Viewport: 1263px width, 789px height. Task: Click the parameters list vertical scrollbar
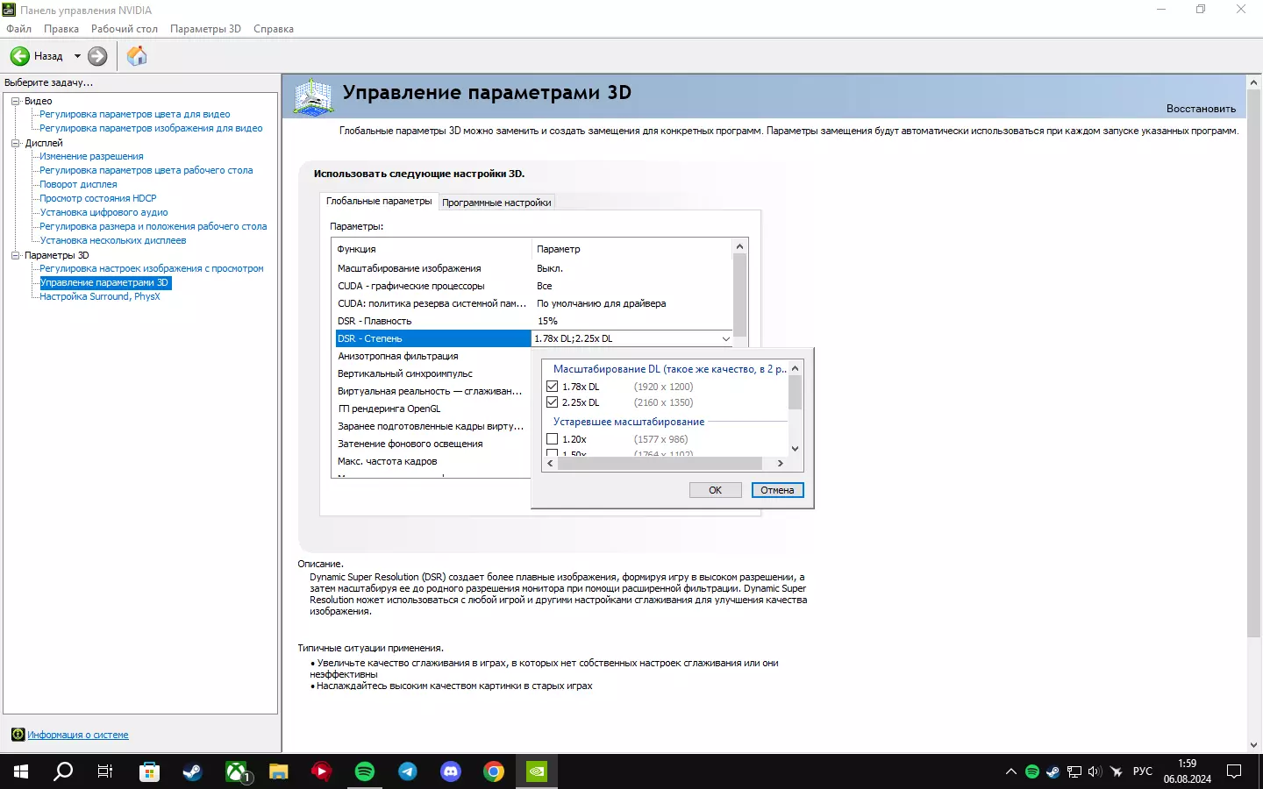coord(739,295)
